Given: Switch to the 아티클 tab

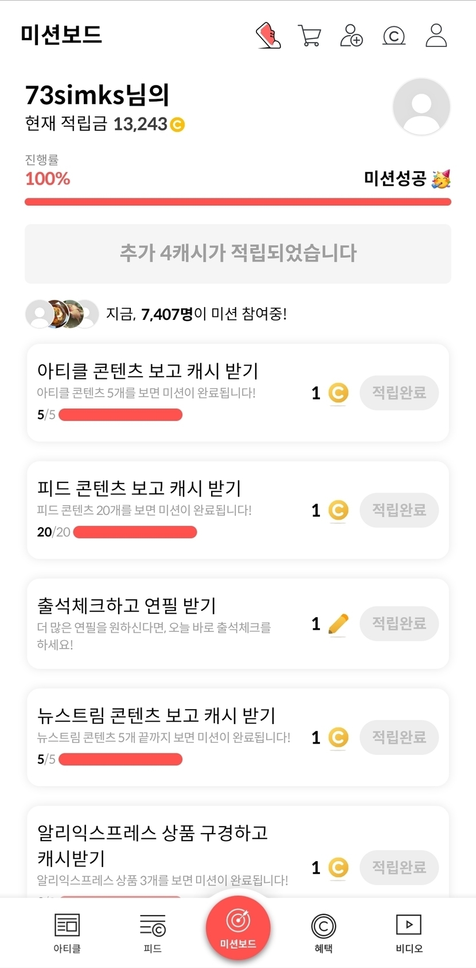Looking at the screenshot, I should coord(67,932).
